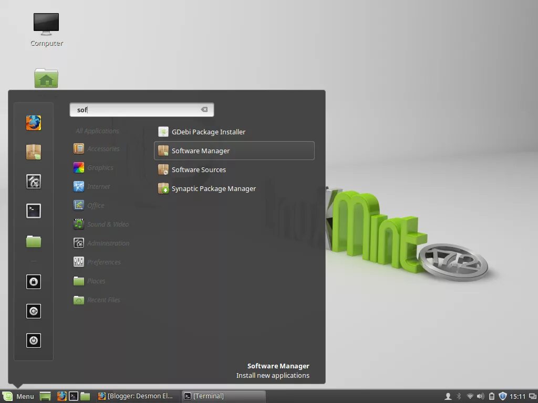Screen dimensions: 538x403
Task: Launch Software Sources search result
Action: [234, 169]
